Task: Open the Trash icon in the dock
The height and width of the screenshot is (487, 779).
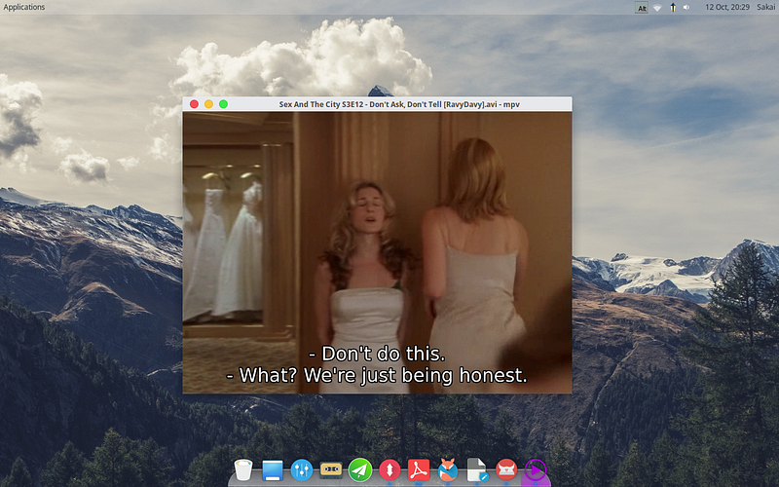Action: pos(243,469)
